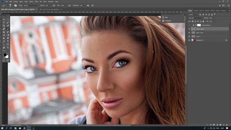Select the Eraser tool
This screenshot has width=231, height=130.
point(4,35)
